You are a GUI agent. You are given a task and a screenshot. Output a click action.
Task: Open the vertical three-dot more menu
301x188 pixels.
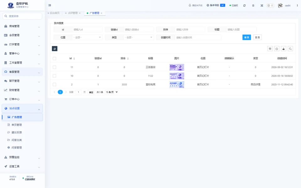coord(297,6)
